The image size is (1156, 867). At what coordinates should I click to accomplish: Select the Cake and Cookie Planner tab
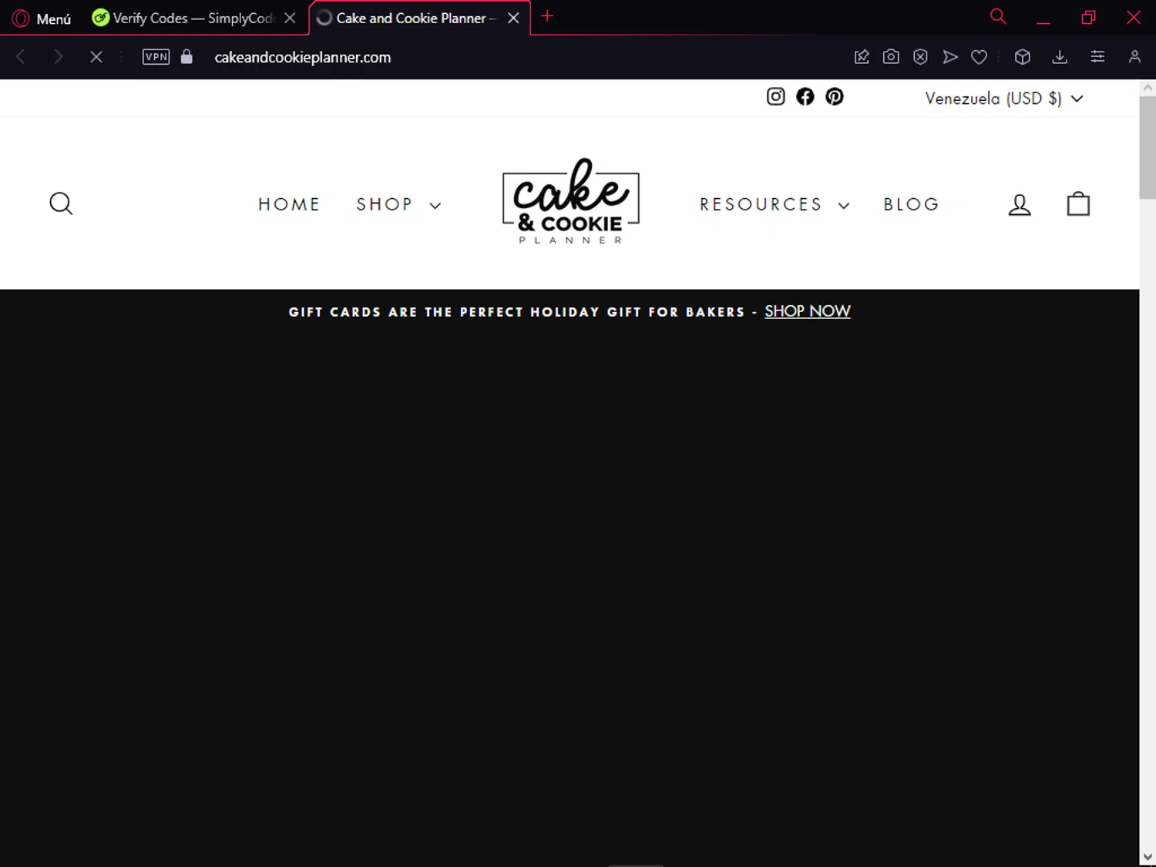click(416, 18)
